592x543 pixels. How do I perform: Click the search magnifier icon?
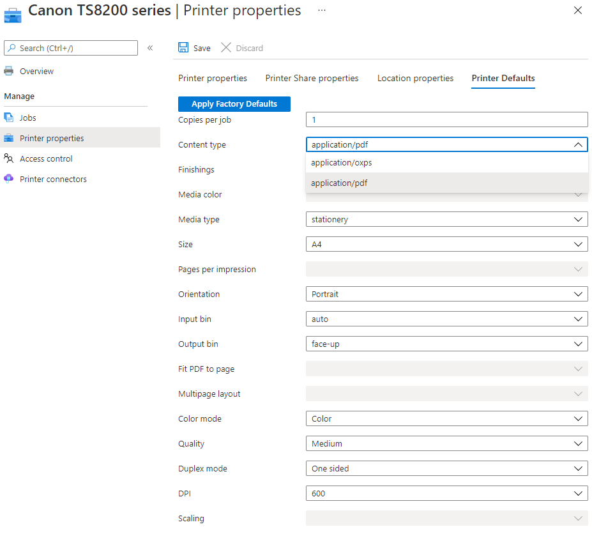click(x=11, y=48)
